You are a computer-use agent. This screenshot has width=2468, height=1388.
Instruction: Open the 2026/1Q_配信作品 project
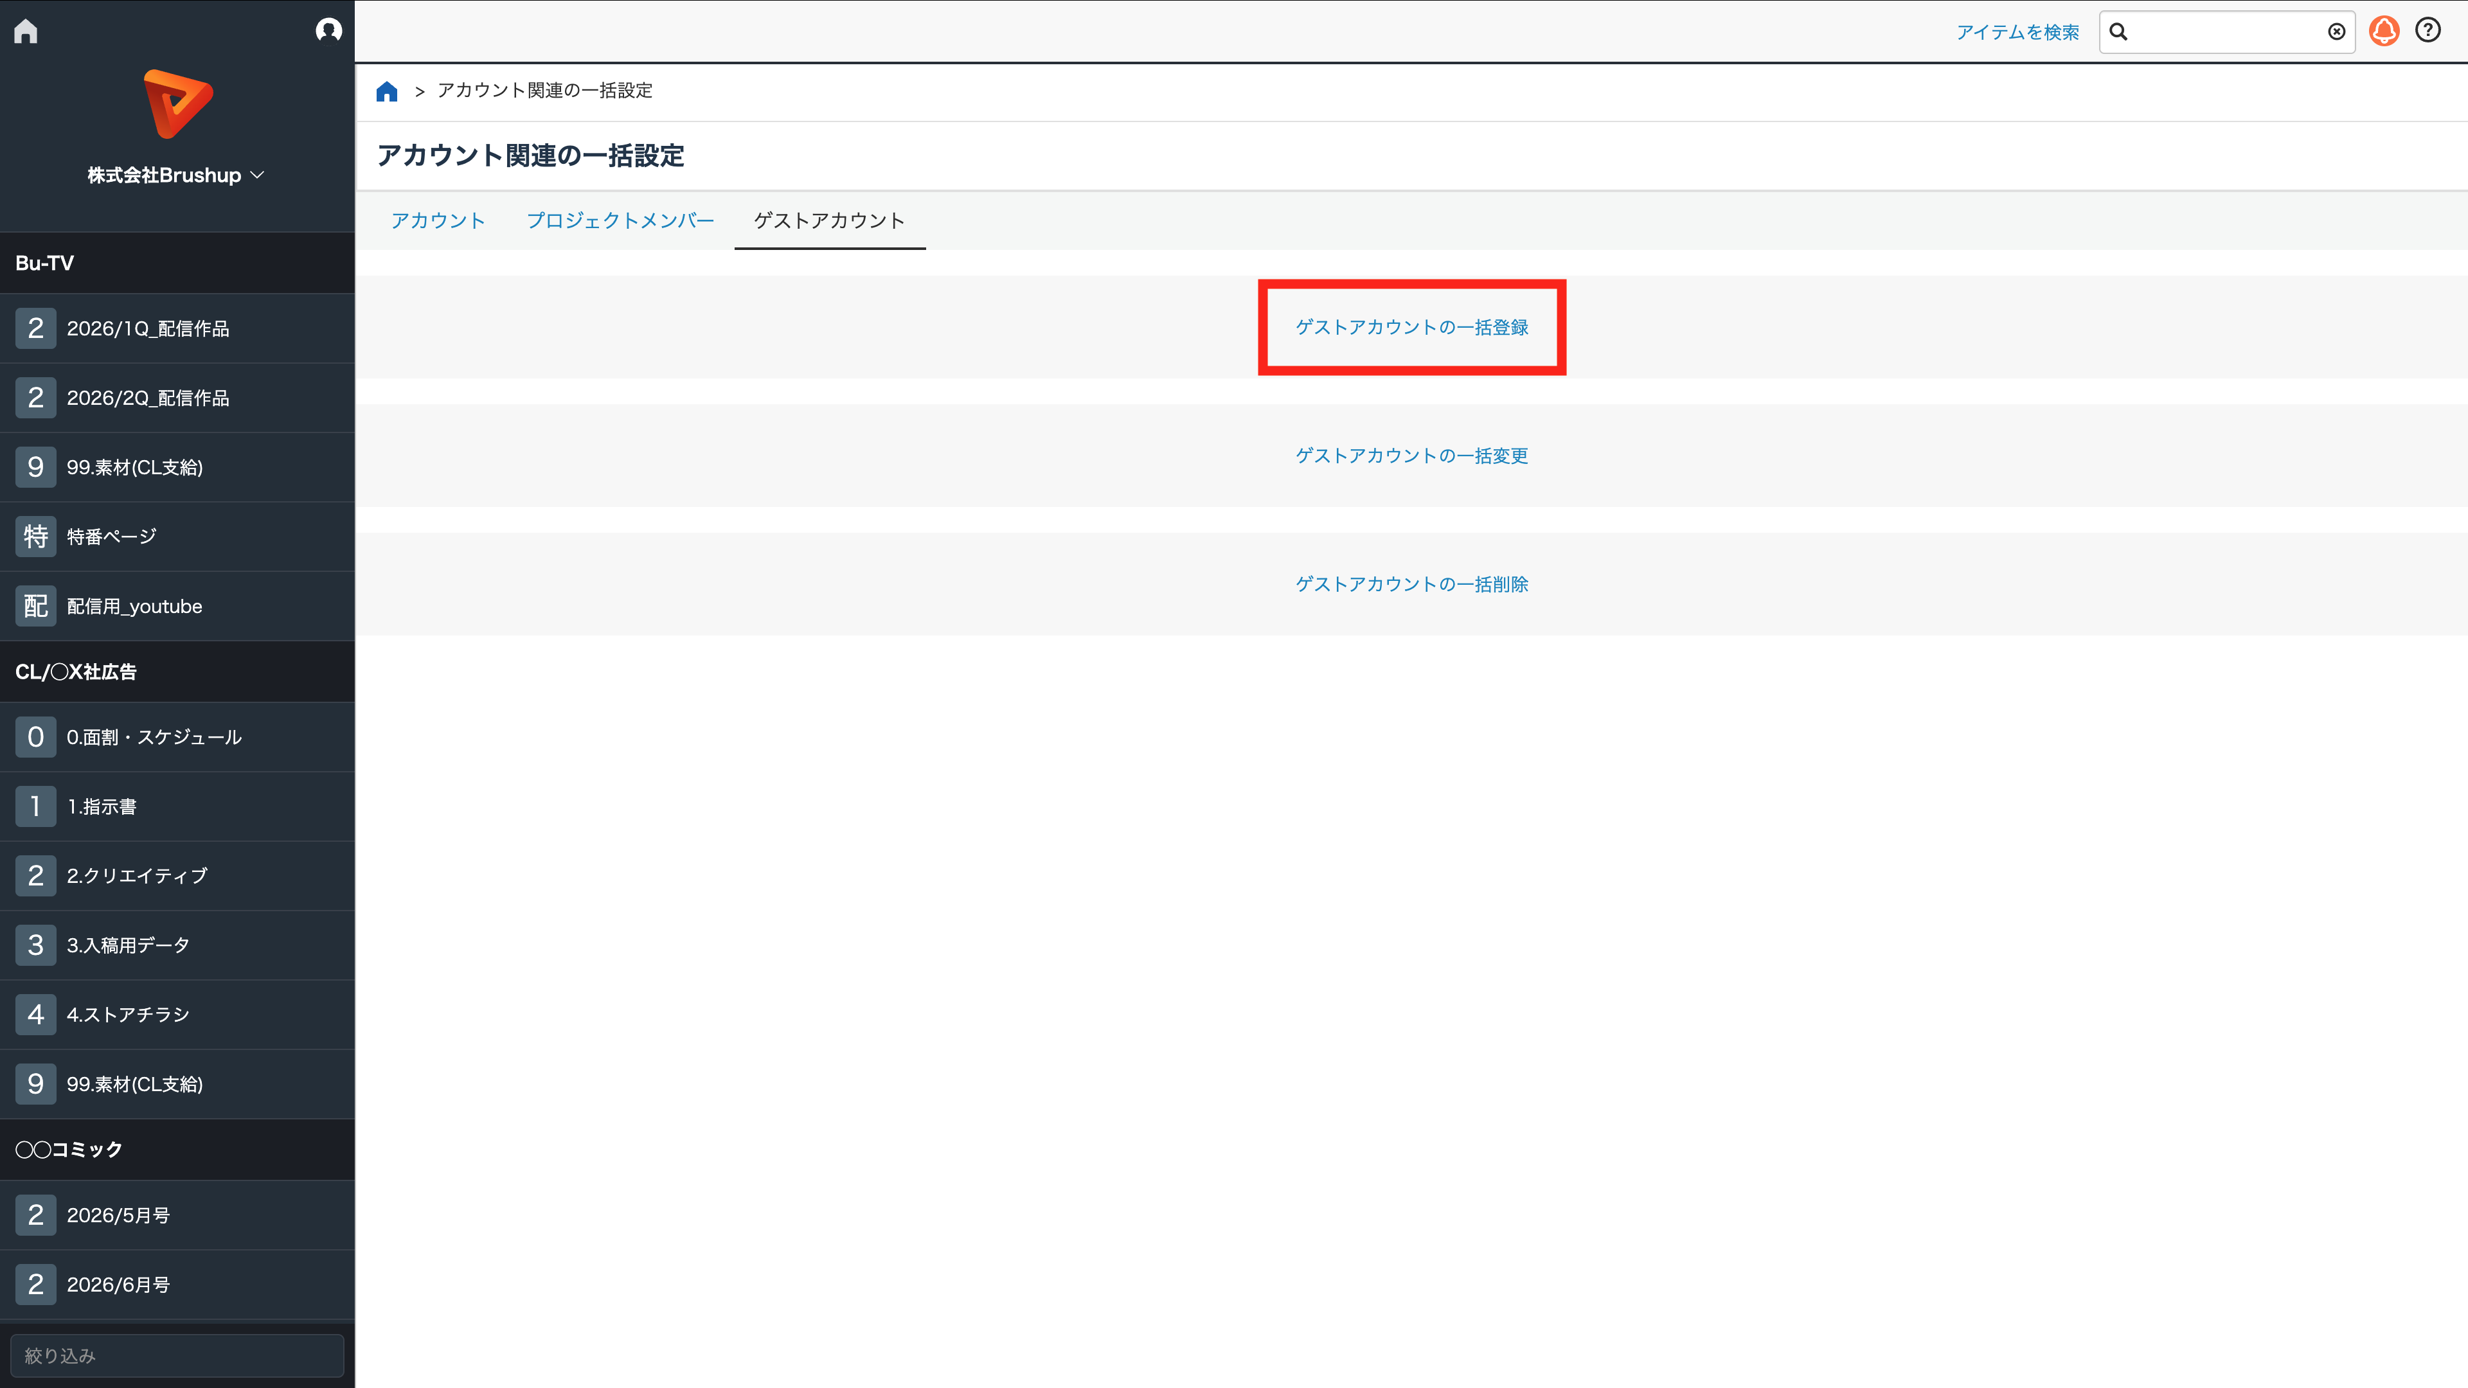177,328
